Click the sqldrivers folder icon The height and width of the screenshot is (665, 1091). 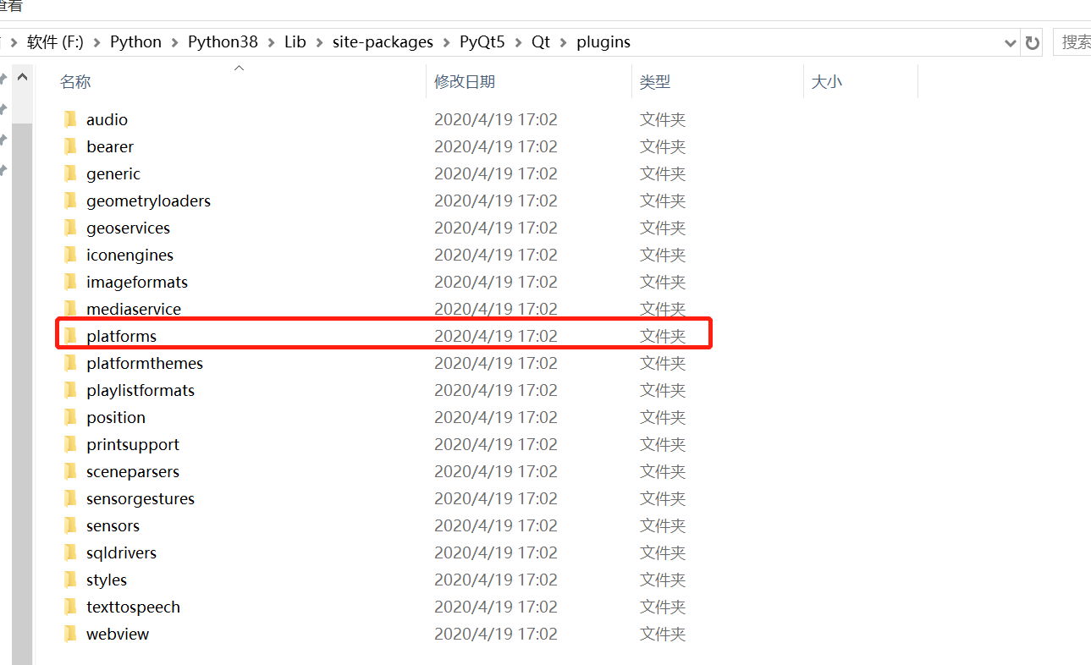click(x=70, y=552)
